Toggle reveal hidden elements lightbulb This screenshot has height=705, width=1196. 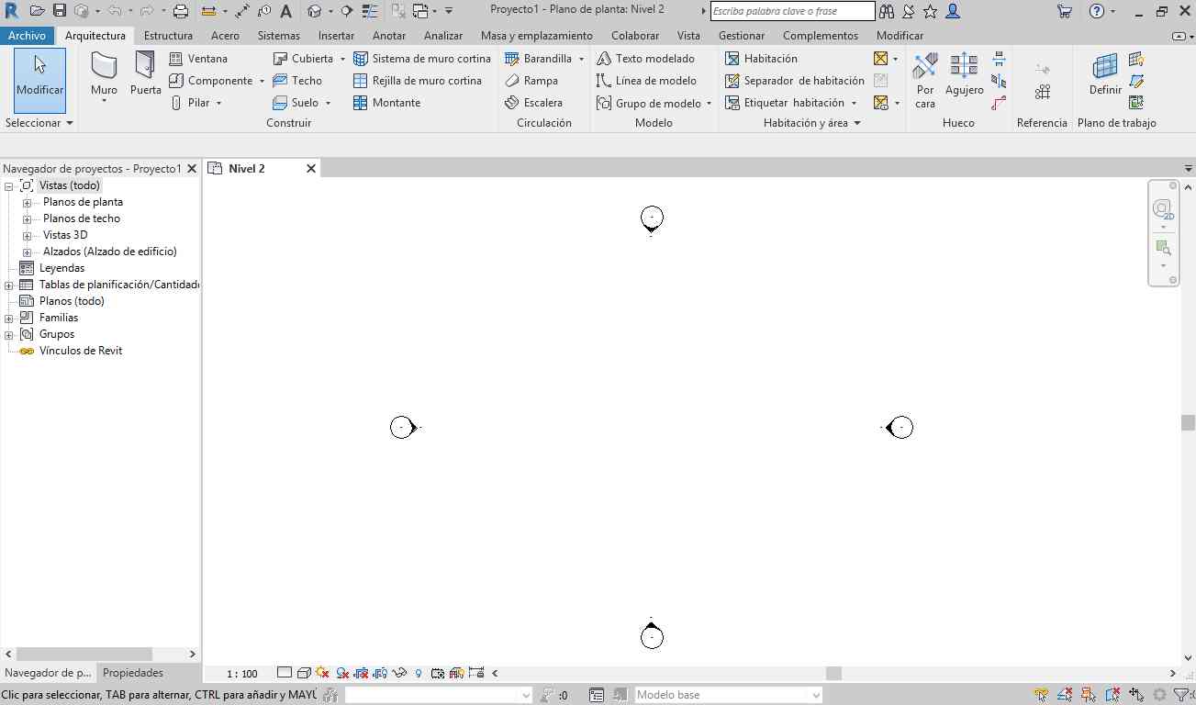pos(419,673)
